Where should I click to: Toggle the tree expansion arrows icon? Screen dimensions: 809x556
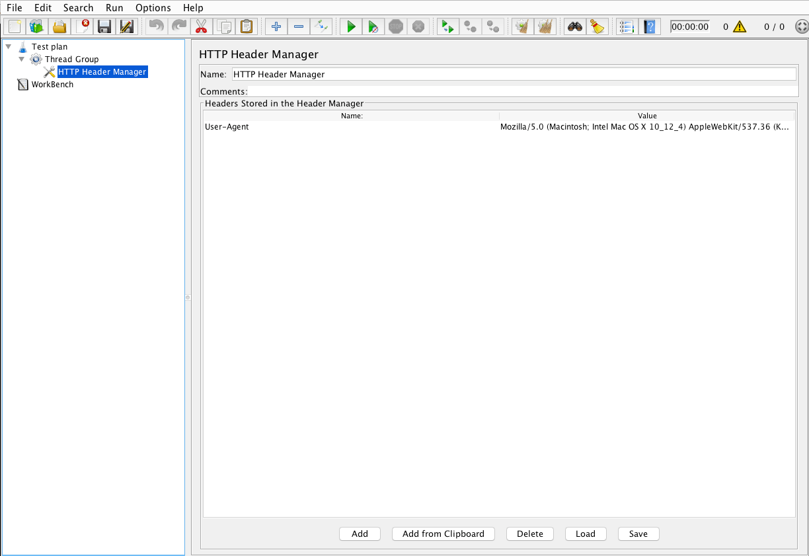(x=321, y=27)
